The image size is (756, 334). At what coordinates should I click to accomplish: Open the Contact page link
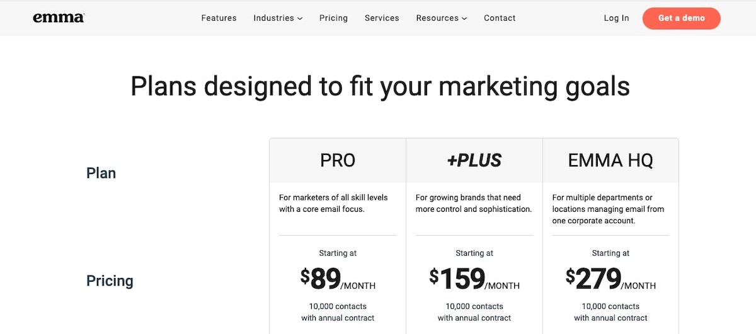coord(500,18)
